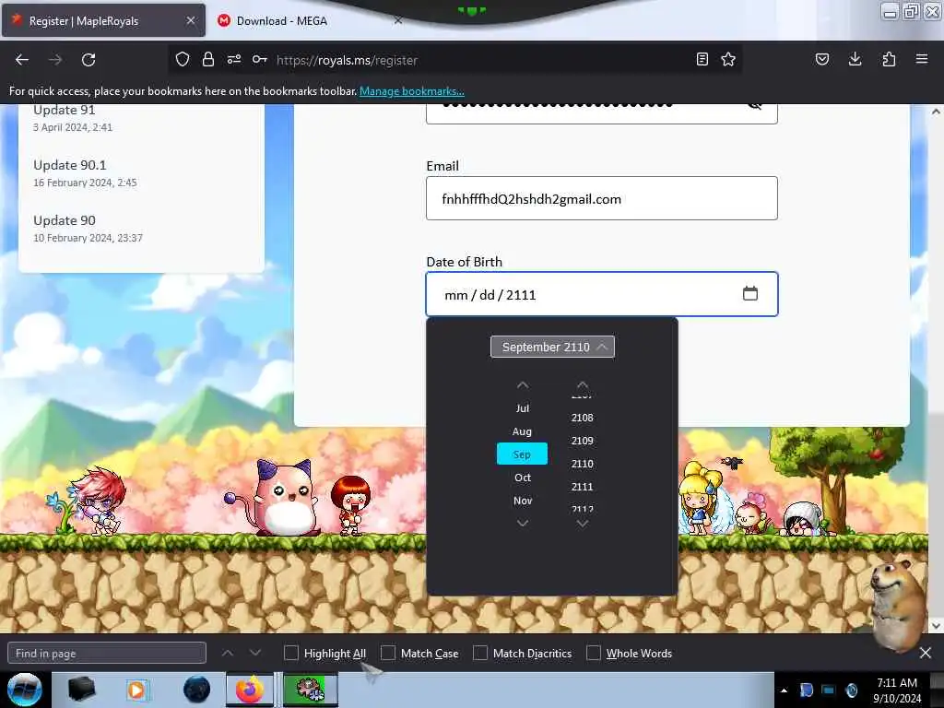The height and width of the screenshot is (708, 944).
Task: Bookmark this page with the star
Action: tap(728, 59)
